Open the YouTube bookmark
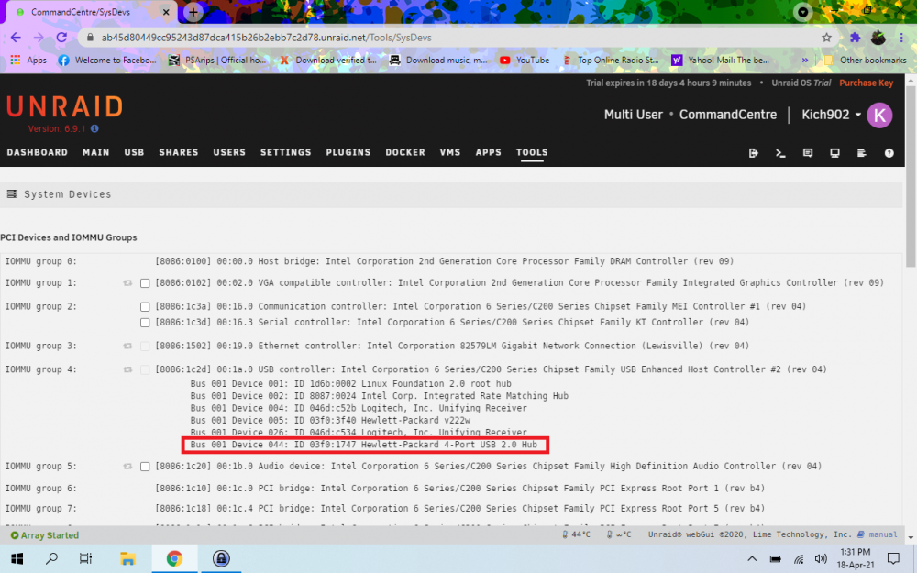The height and width of the screenshot is (573, 917). tap(525, 61)
